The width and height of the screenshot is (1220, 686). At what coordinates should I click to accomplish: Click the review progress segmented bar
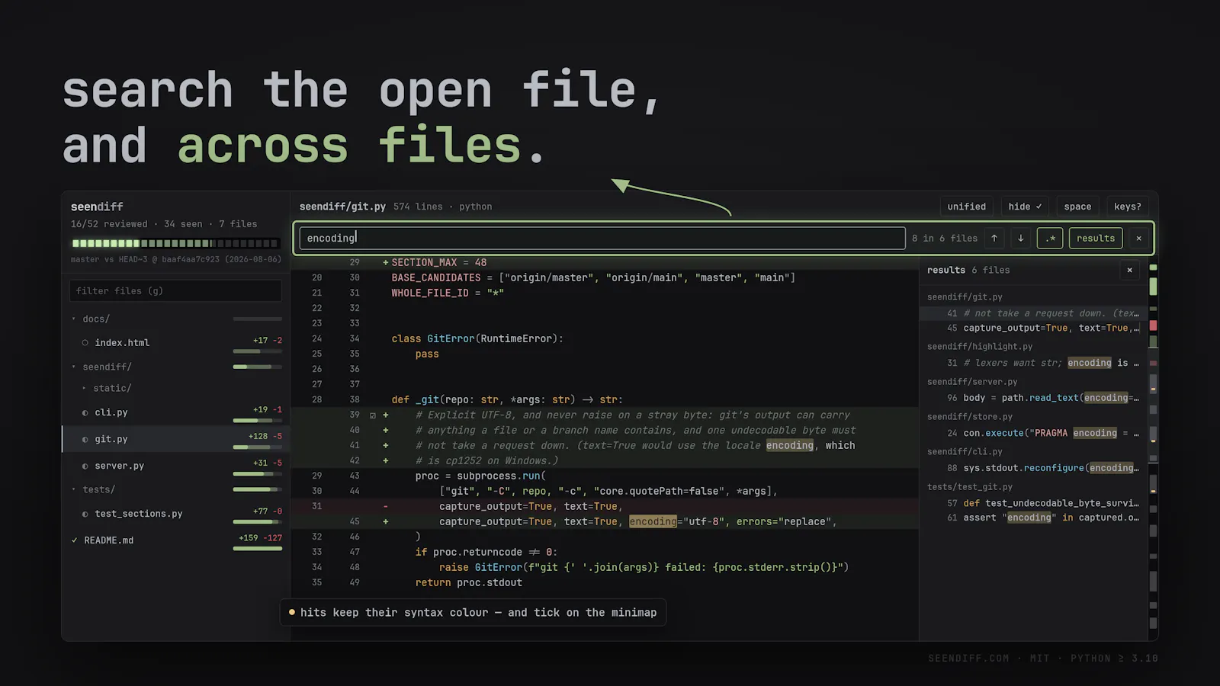click(x=175, y=244)
